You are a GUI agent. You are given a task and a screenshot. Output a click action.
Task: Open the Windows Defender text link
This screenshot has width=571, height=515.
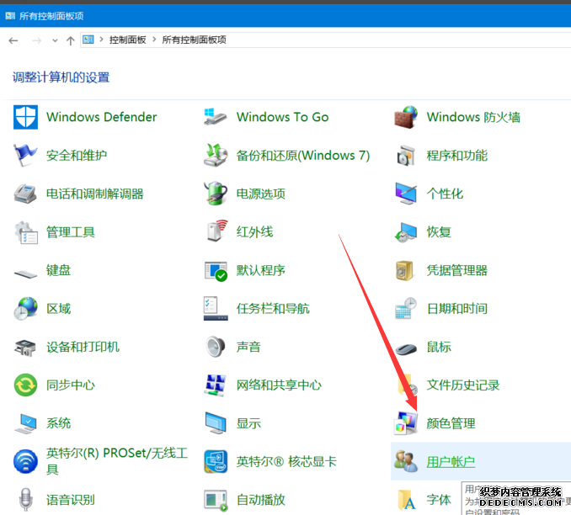click(102, 117)
